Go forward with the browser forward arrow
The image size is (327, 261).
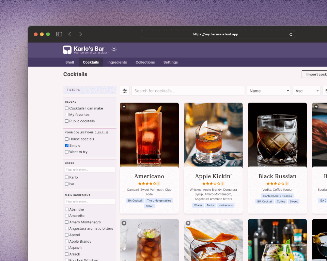[80, 34]
